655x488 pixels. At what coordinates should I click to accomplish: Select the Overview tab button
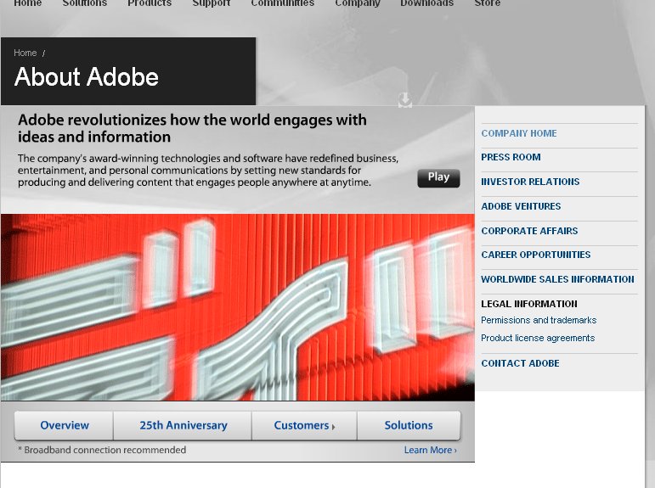65,425
